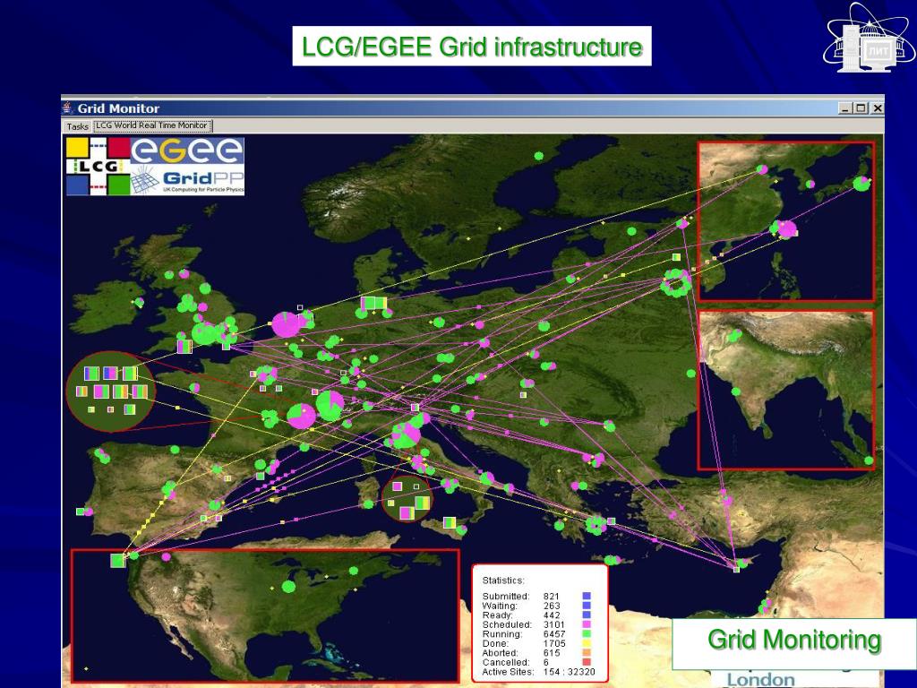Click the magnified Italy sites circle
Viewport: 917px width, 688px height.
pyautogui.click(x=407, y=498)
